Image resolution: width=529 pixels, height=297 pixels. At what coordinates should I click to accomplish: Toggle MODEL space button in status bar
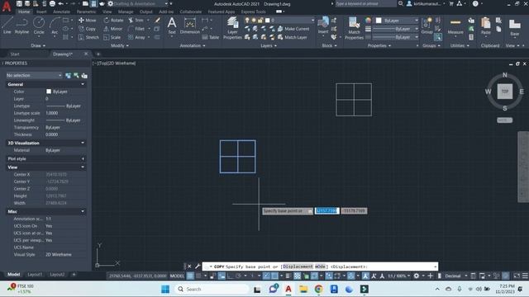pos(177,276)
